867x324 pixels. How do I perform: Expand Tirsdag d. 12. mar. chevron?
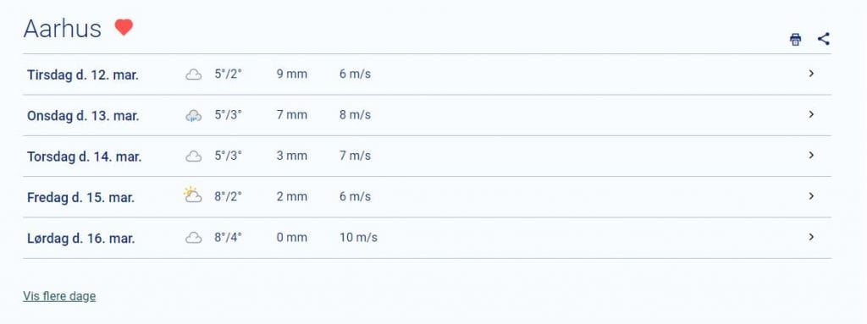pyautogui.click(x=811, y=74)
